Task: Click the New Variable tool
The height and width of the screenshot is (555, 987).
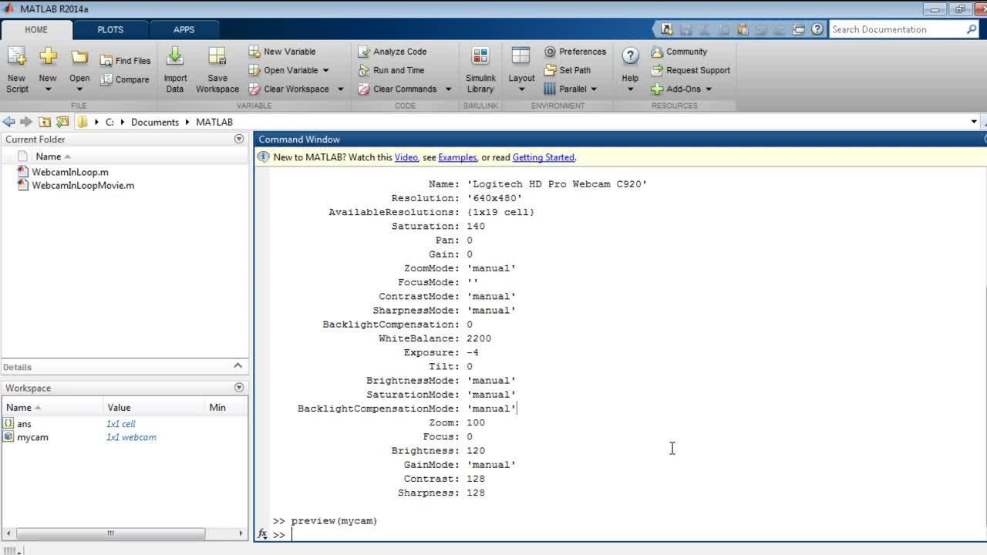Action: click(282, 52)
